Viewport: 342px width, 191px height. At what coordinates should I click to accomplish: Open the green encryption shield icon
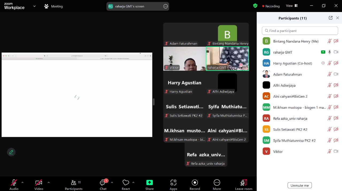pyautogui.click(x=255, y=6)
